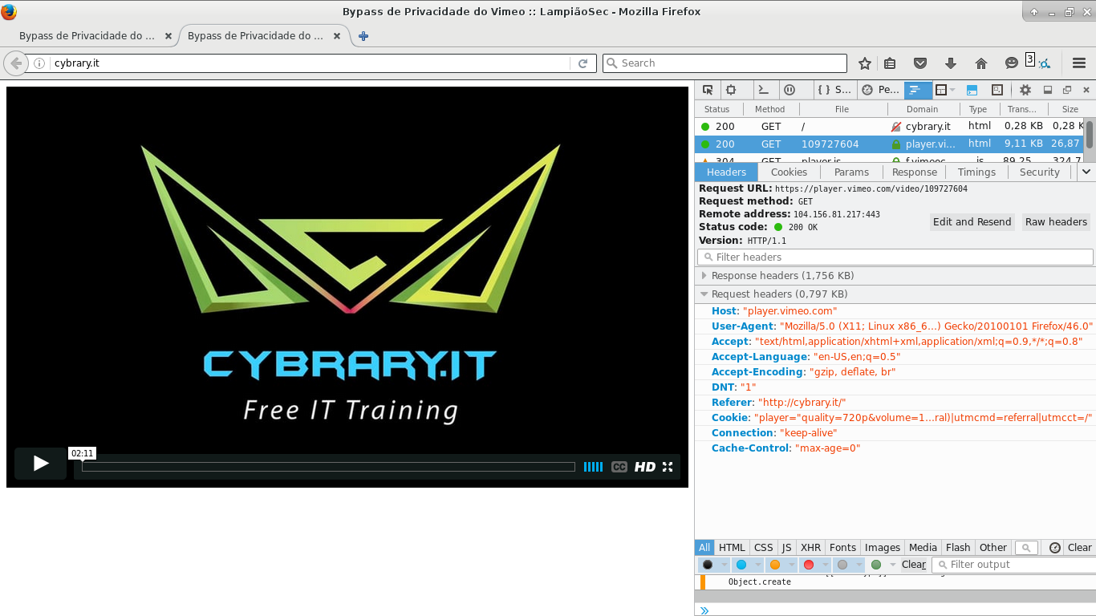Toggle HD quality on the video player
Viewport: 1096px width, 616px height.
click(645, 467)
